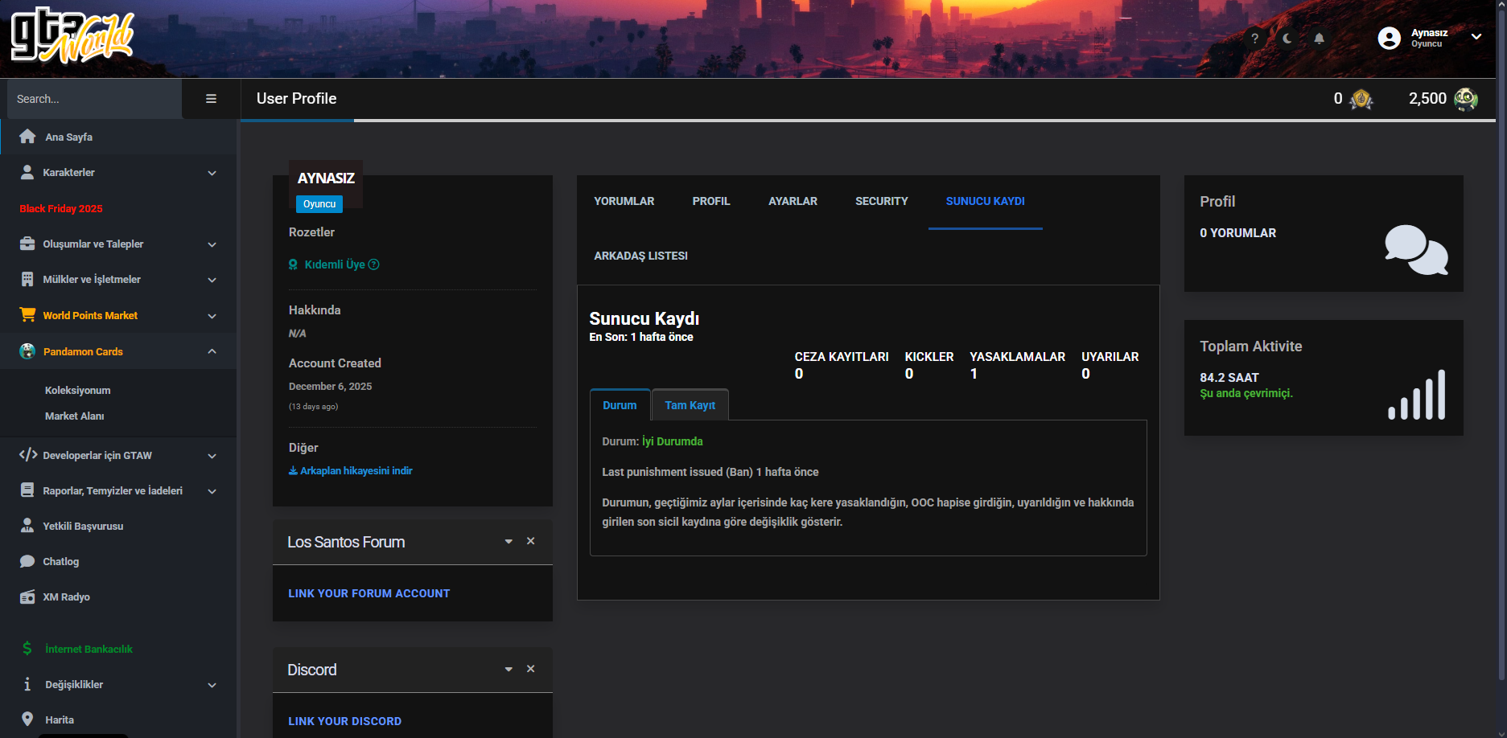Click the Aynasız user avatar icon
The image size is (1507, 738).
[x=1390, y=39]
